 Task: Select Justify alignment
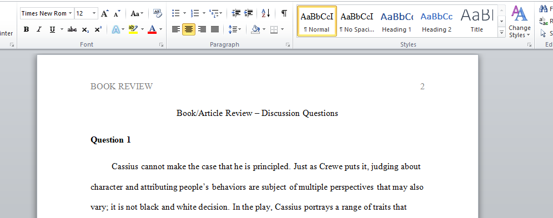point(215,29)
